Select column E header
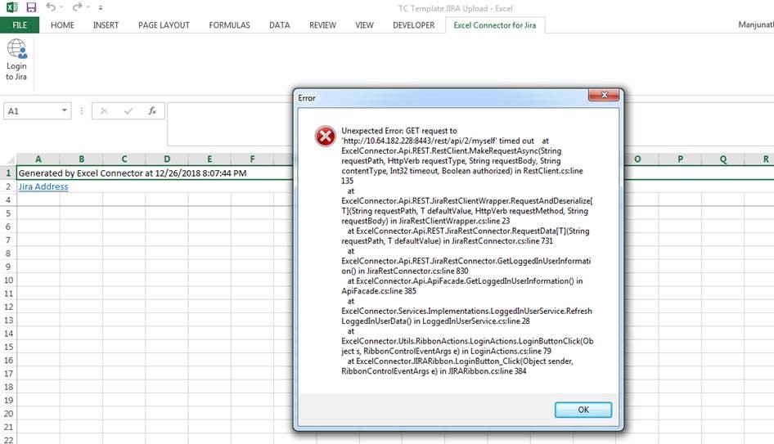This screenshot has height=444, width=774. pyautogui.click(x=209, y=159)
